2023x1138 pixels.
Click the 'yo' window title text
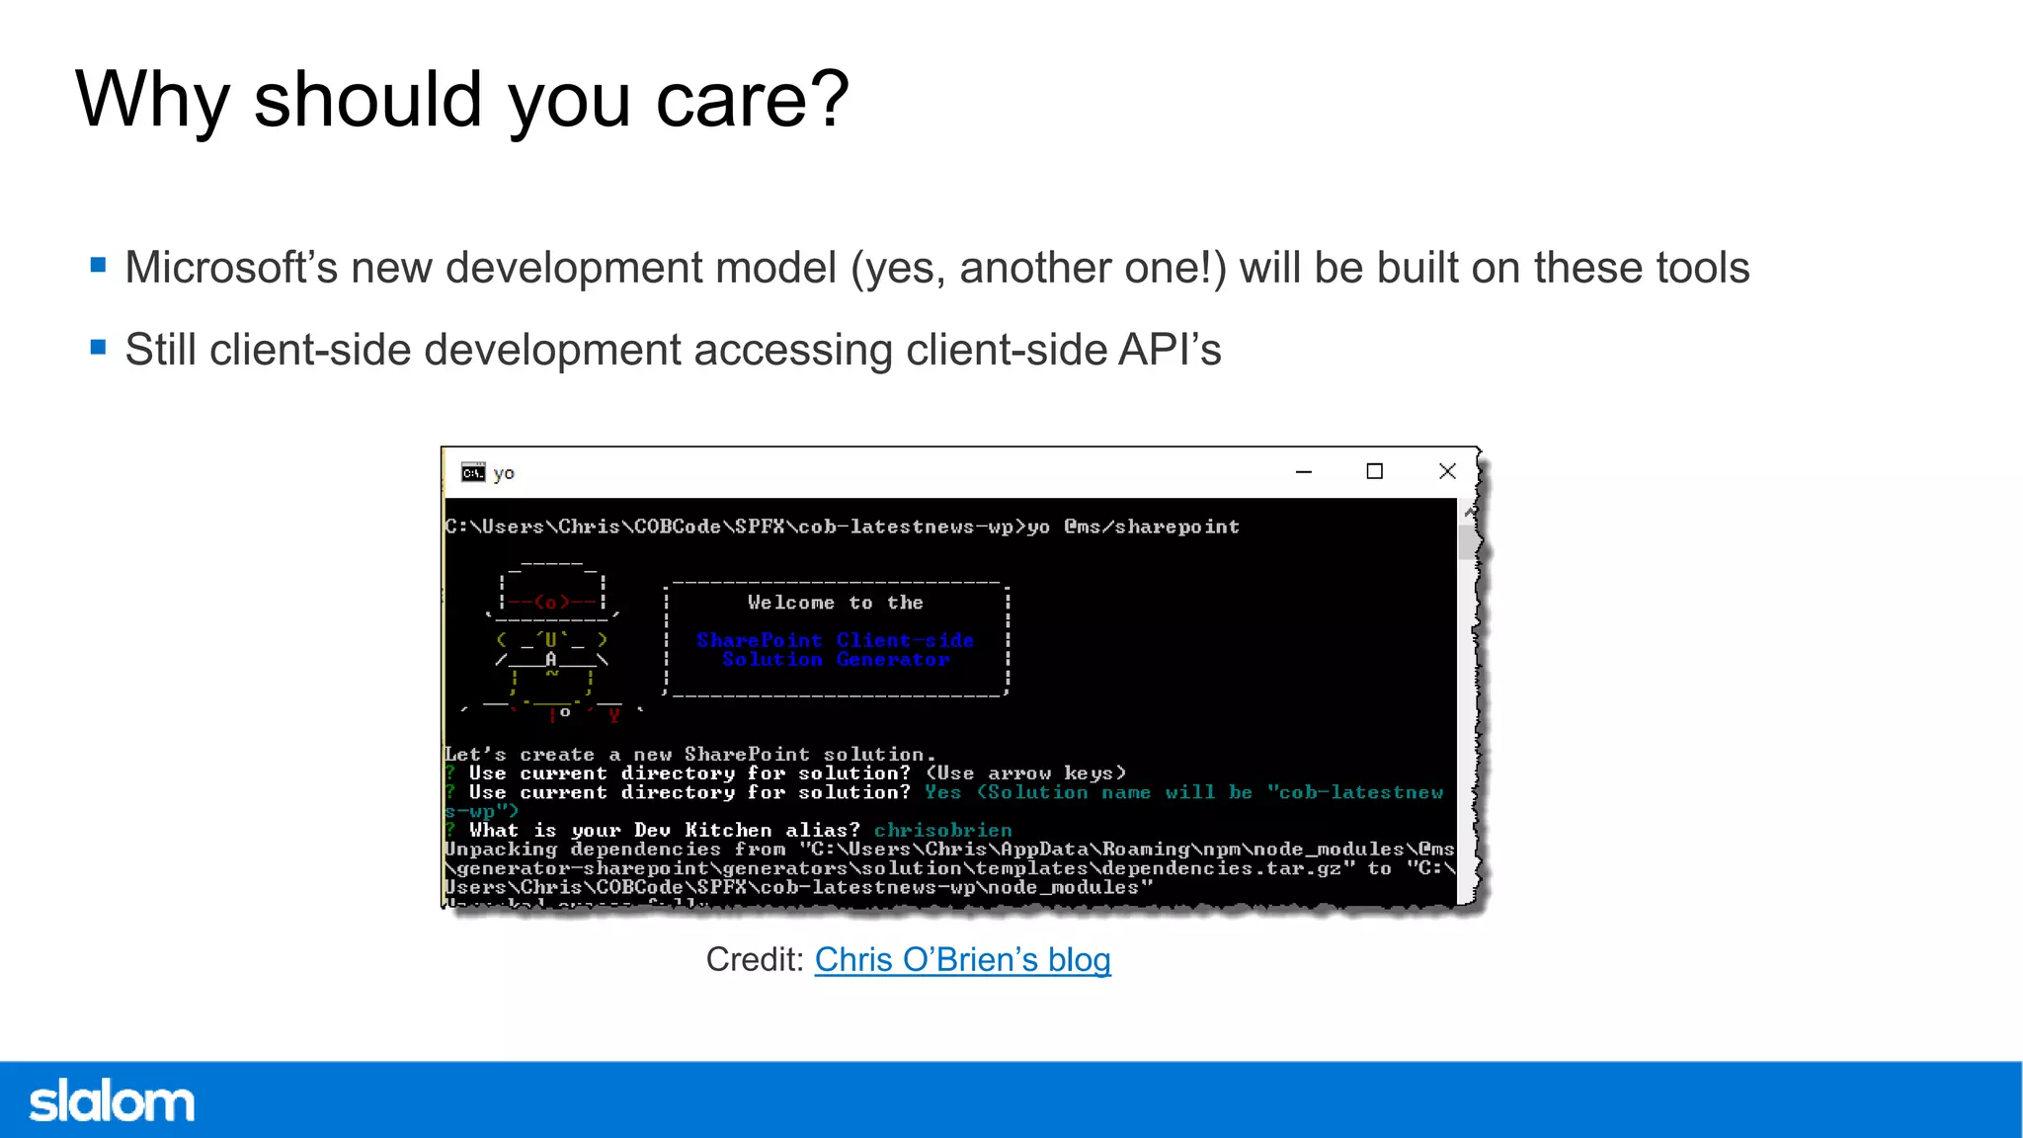[504, 473]
